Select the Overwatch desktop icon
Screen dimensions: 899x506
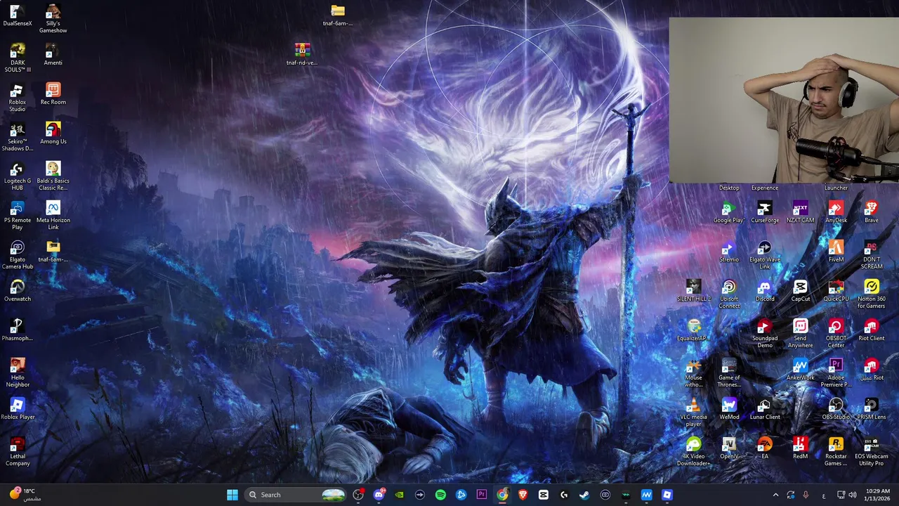[18, 291]
